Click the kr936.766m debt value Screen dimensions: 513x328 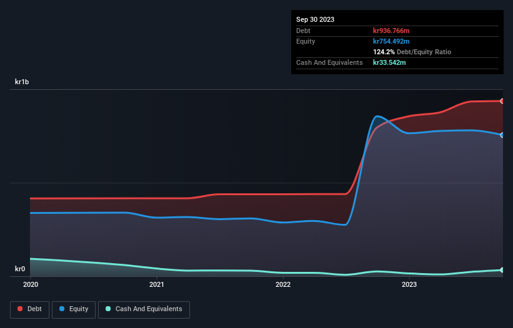coord(391,31)
